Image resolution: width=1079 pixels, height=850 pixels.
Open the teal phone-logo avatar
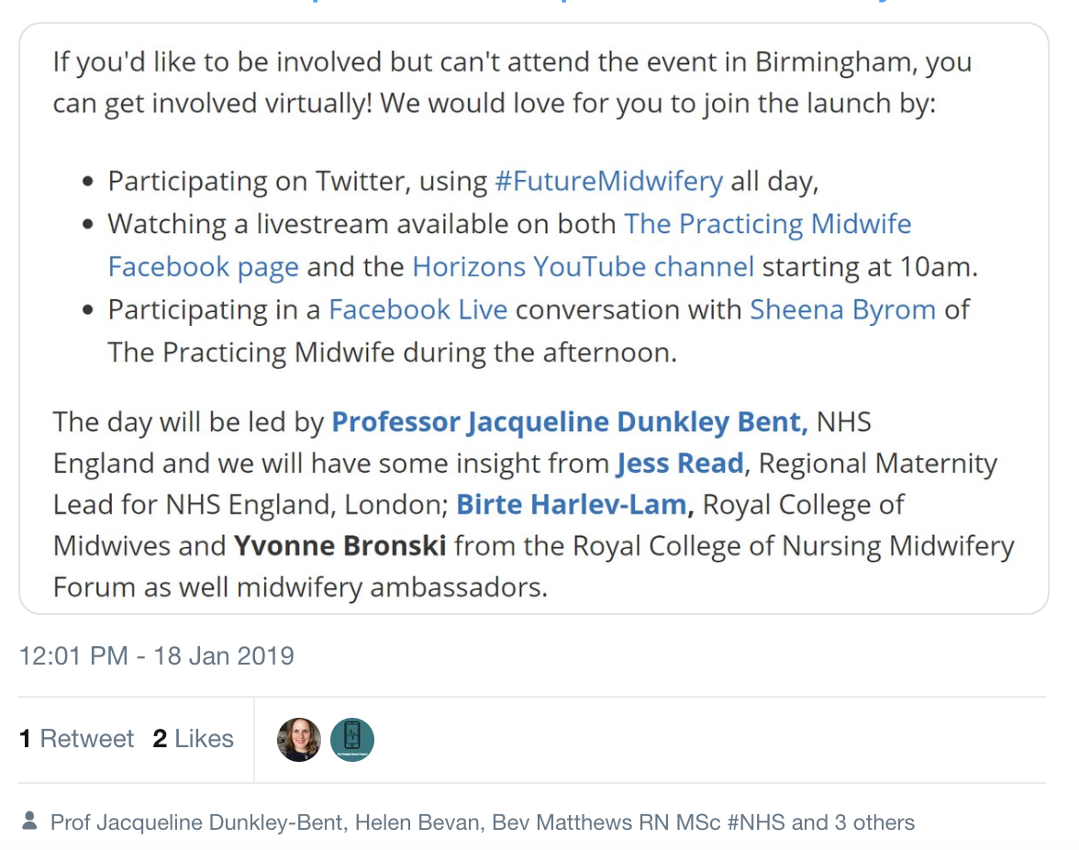352,740
